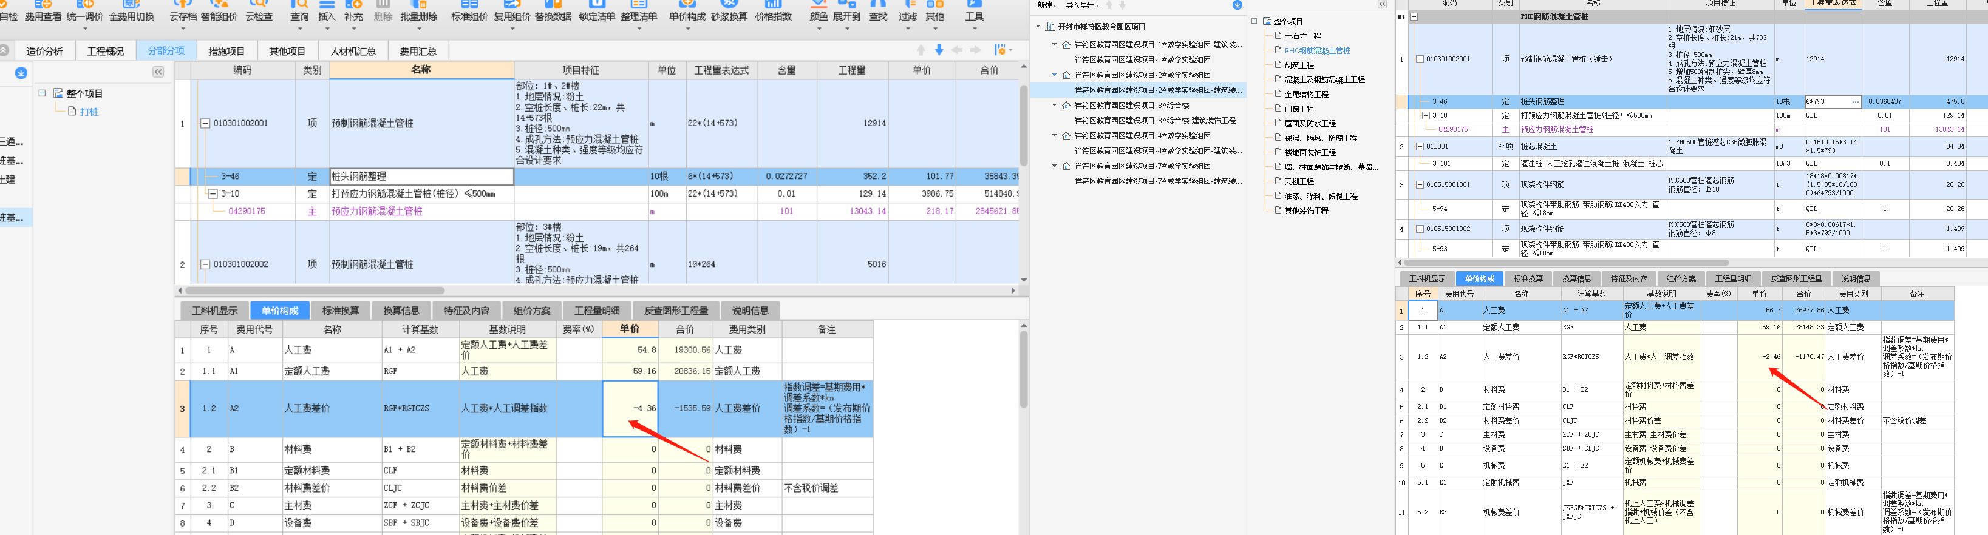Open the 新建 dropdown in right window
The width and height of the screenshot is (1988, 535).
(x=1046, y=5)
